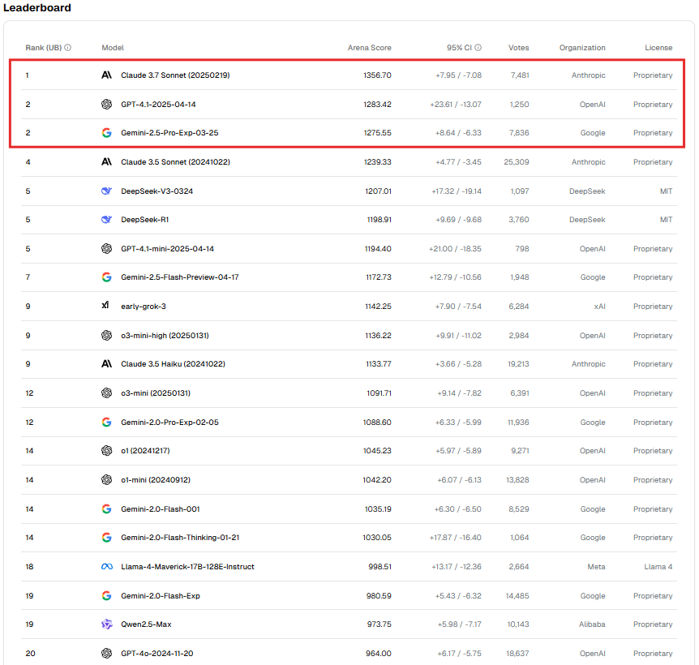Click the OpenAI logo for GPT-4.1-mini-2025-04-14
Screen dimensions: 699x665
(106, 249)
